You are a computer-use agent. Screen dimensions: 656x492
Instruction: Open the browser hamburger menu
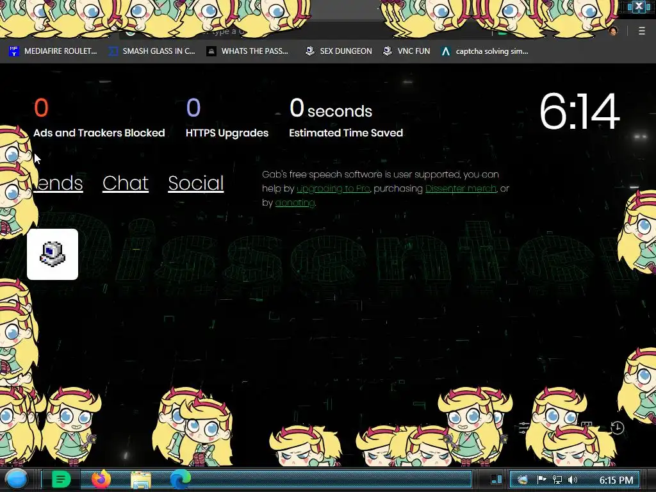click(x=642, y=31)
